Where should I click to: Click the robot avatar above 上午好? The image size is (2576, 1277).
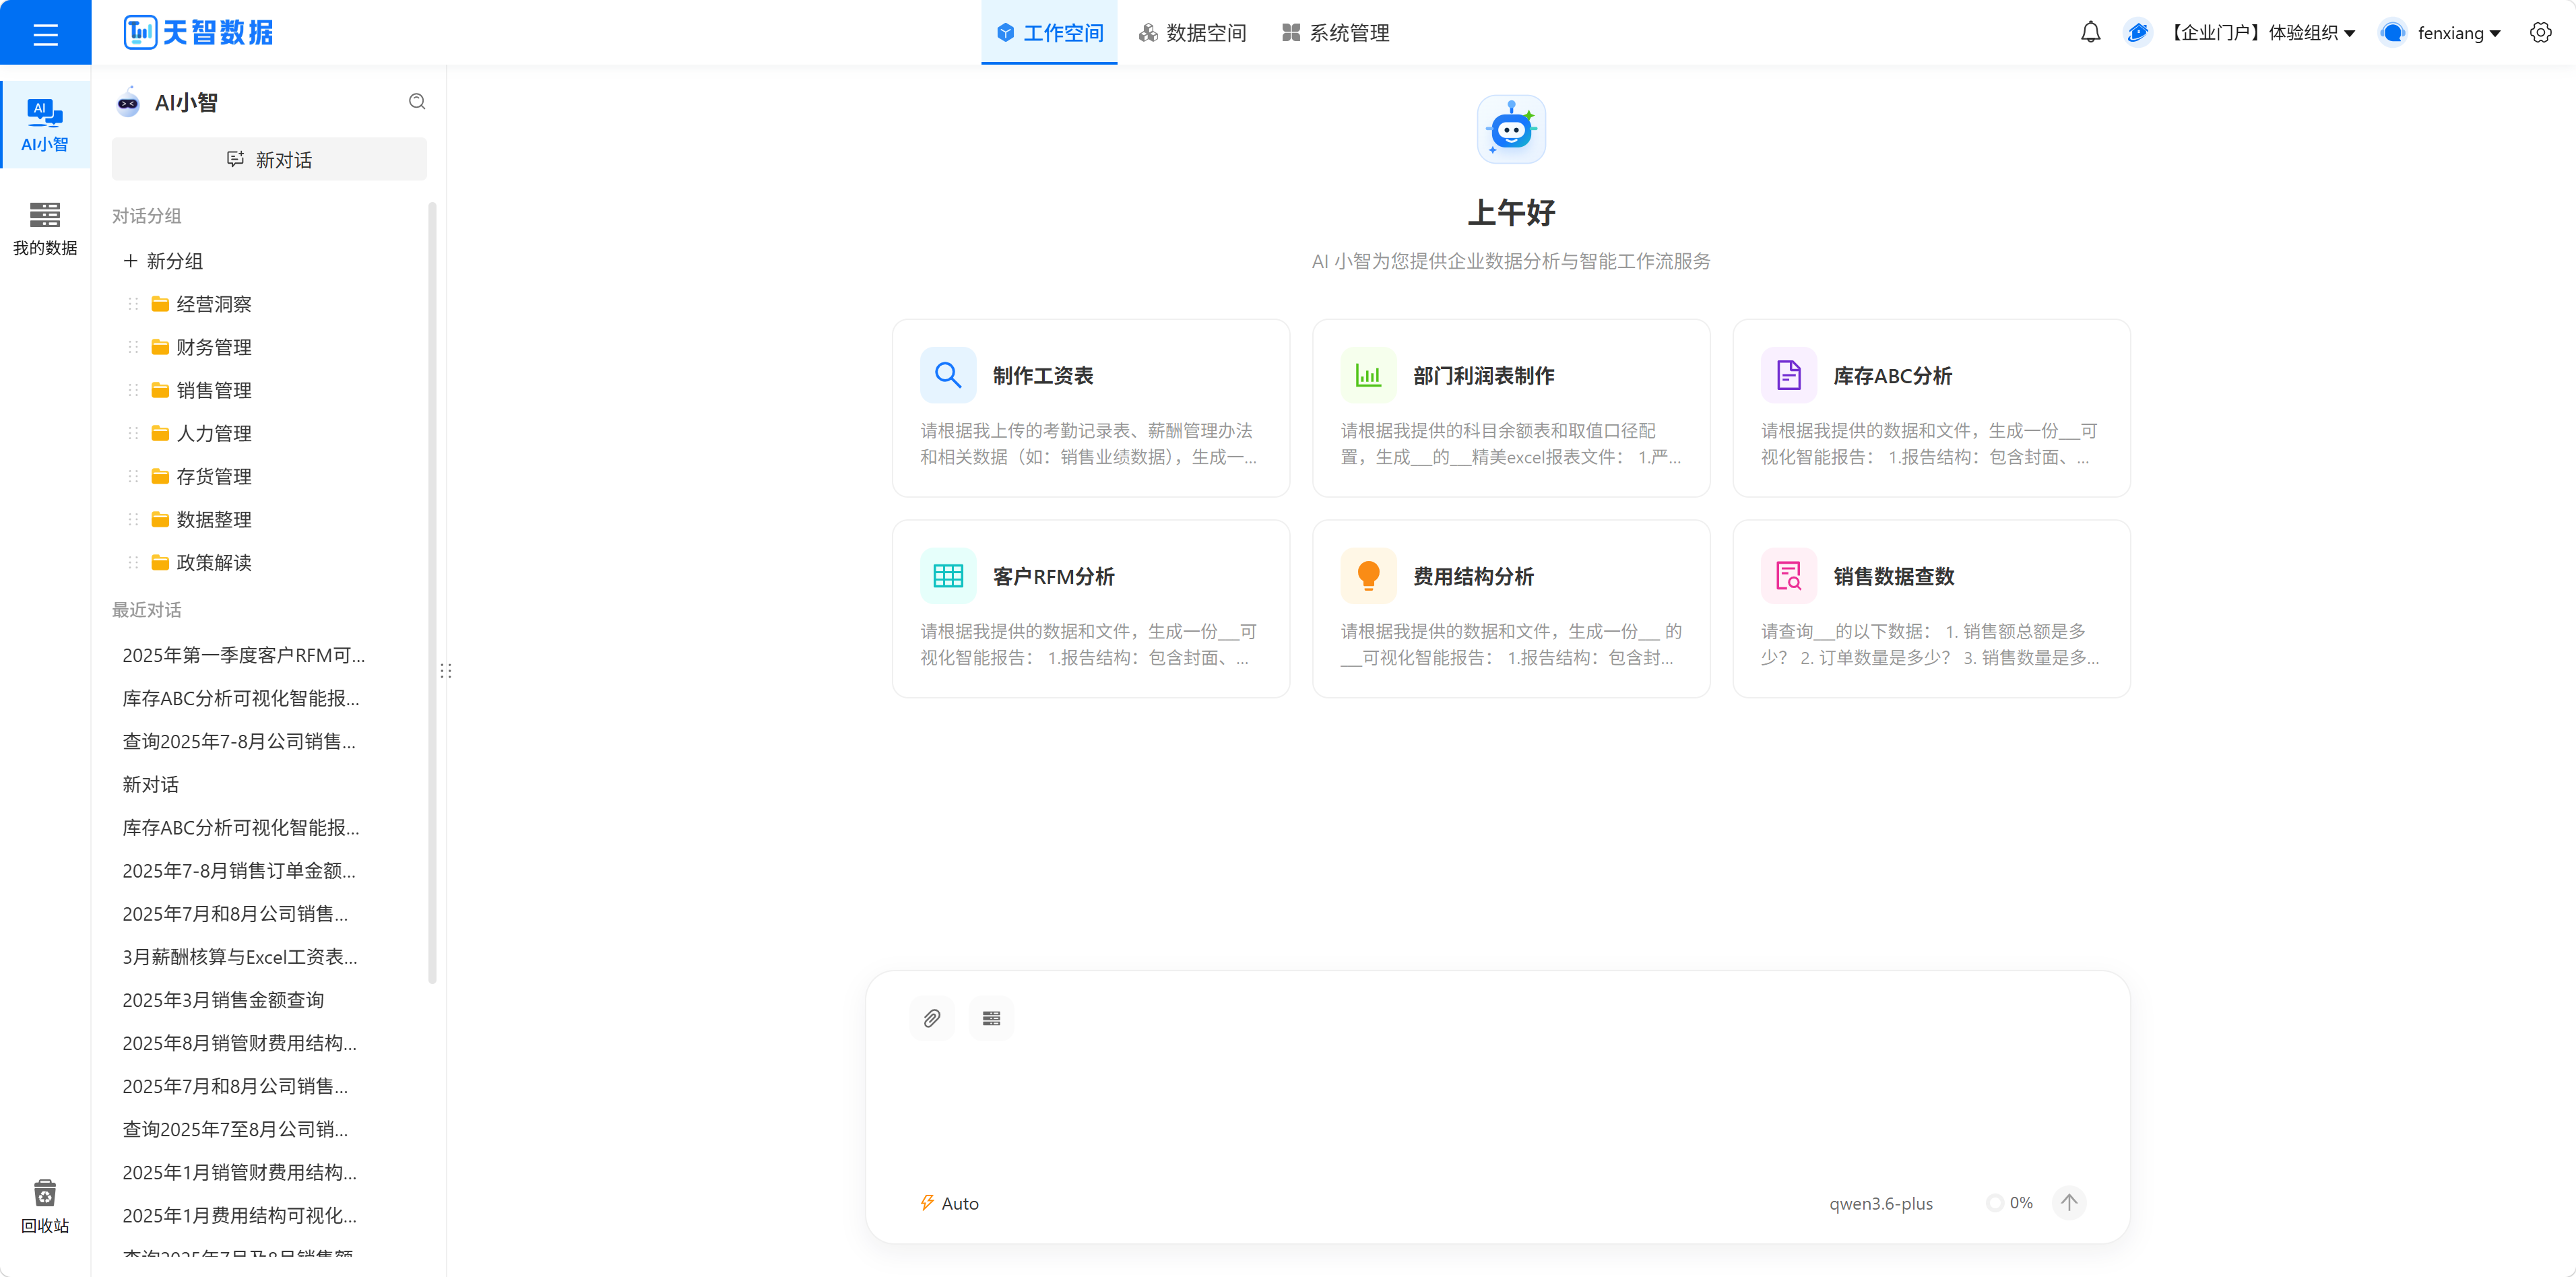tap(1510, 129)
